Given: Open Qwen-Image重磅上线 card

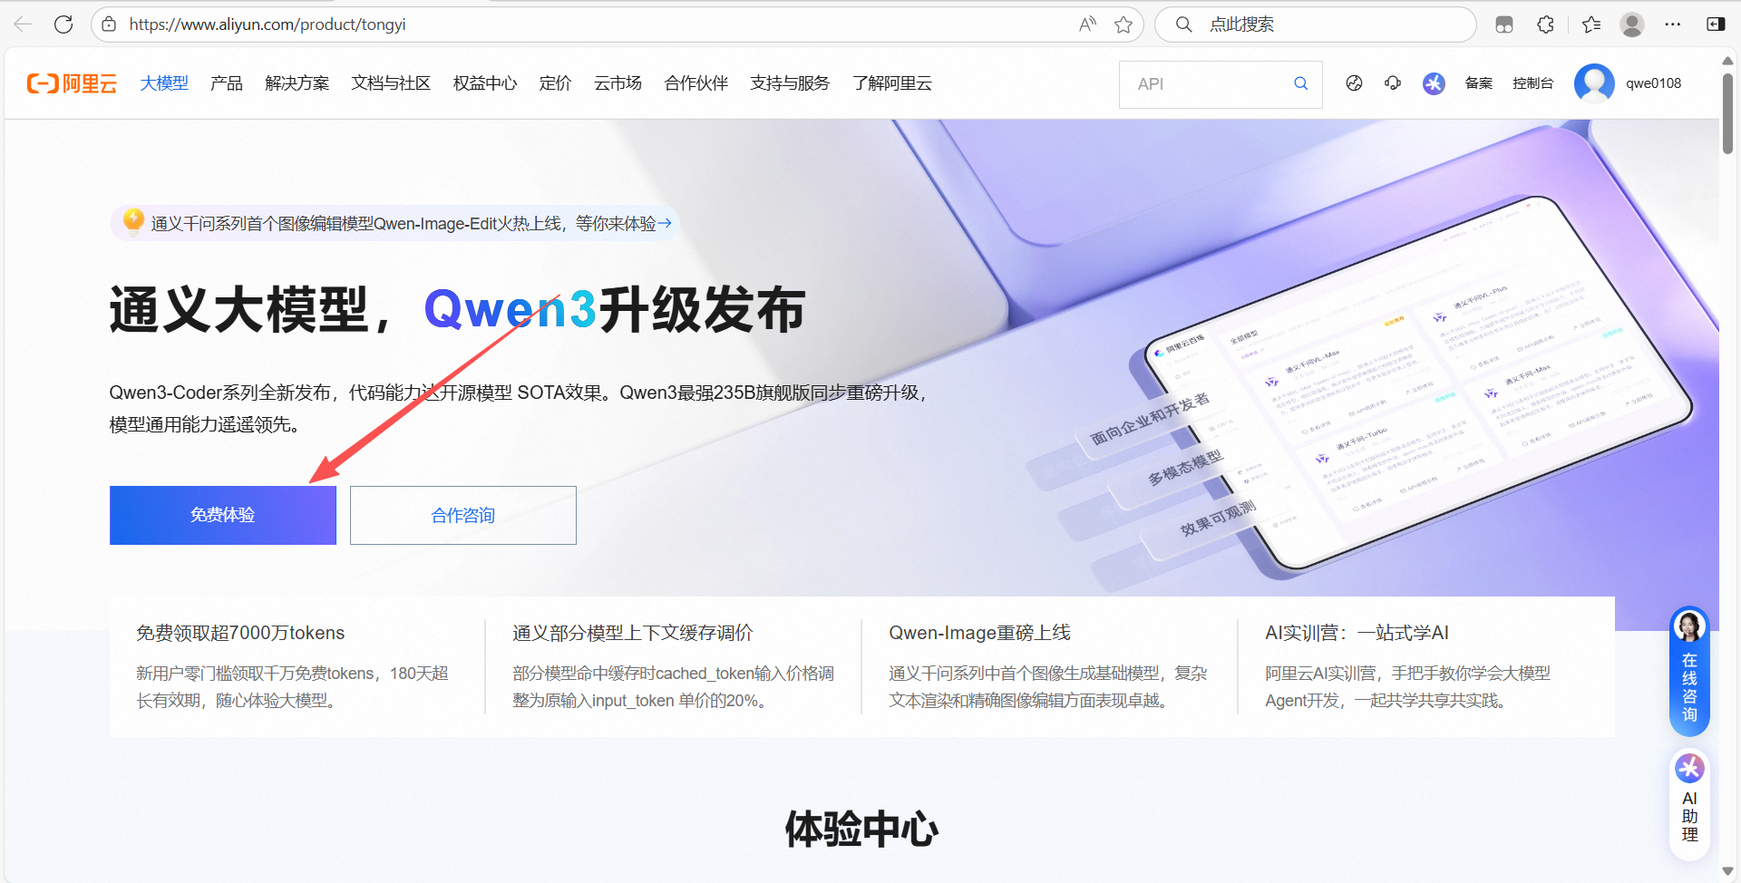Looking at the screenshot, I should [x=1049, y=666].
